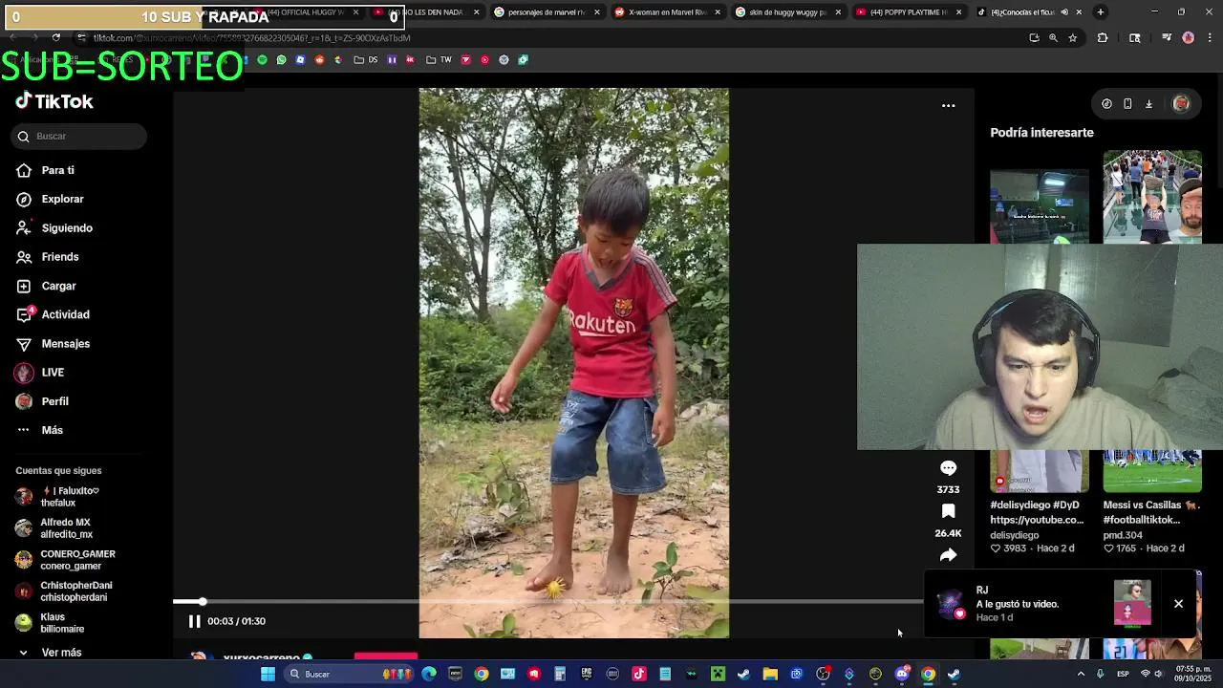Open the browser extensions puzzle icon
1223x688 pixels.
(1103, 38)
